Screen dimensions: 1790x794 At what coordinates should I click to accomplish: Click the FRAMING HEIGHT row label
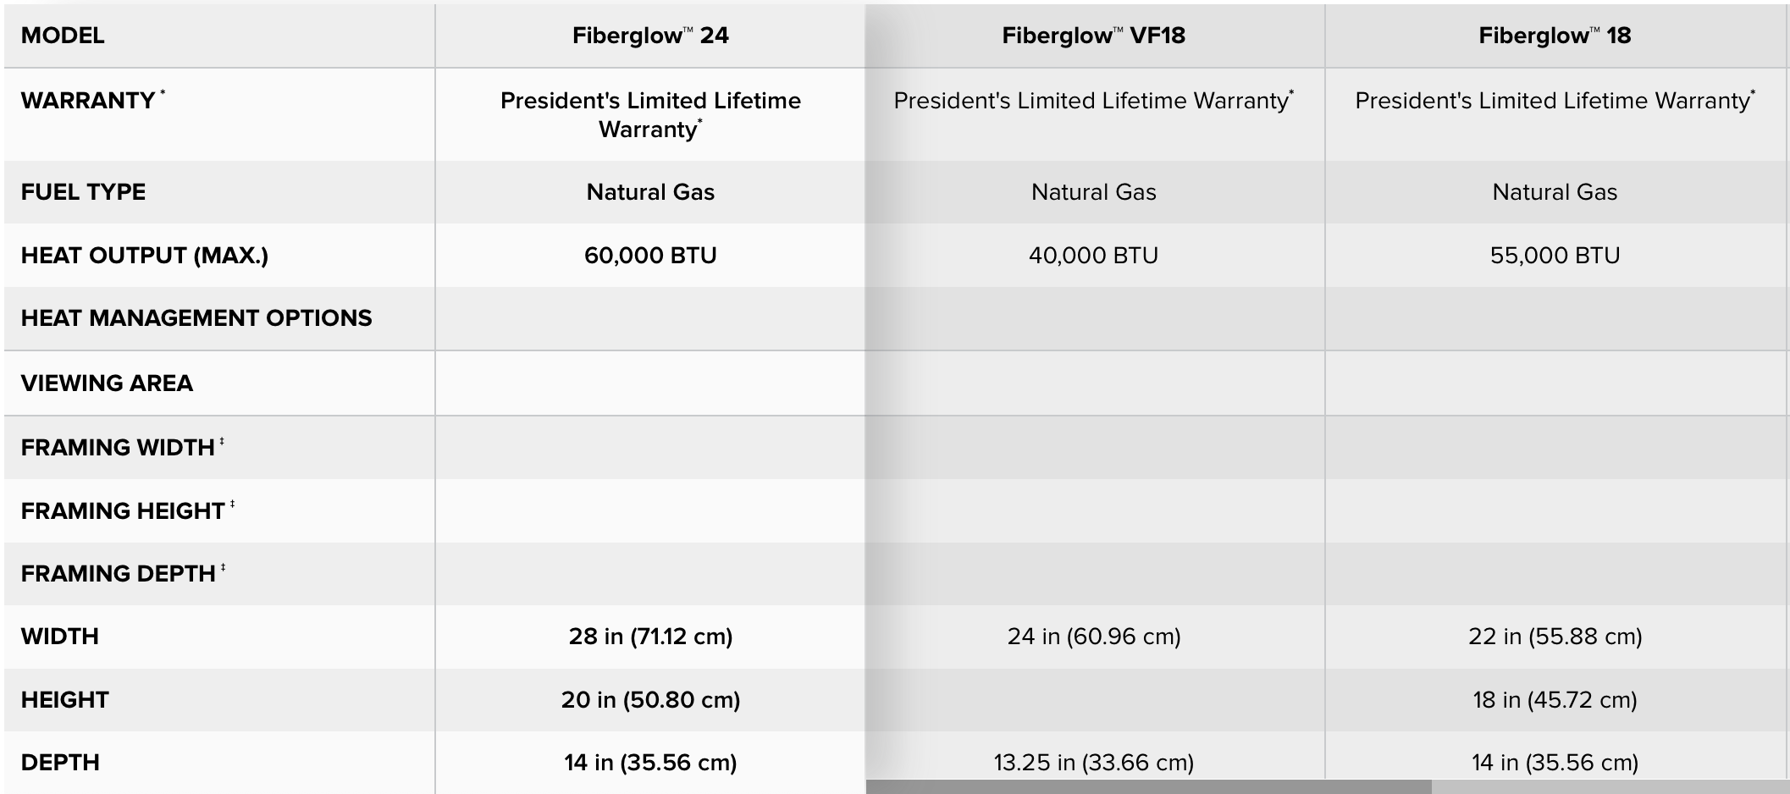click(123, 510)
